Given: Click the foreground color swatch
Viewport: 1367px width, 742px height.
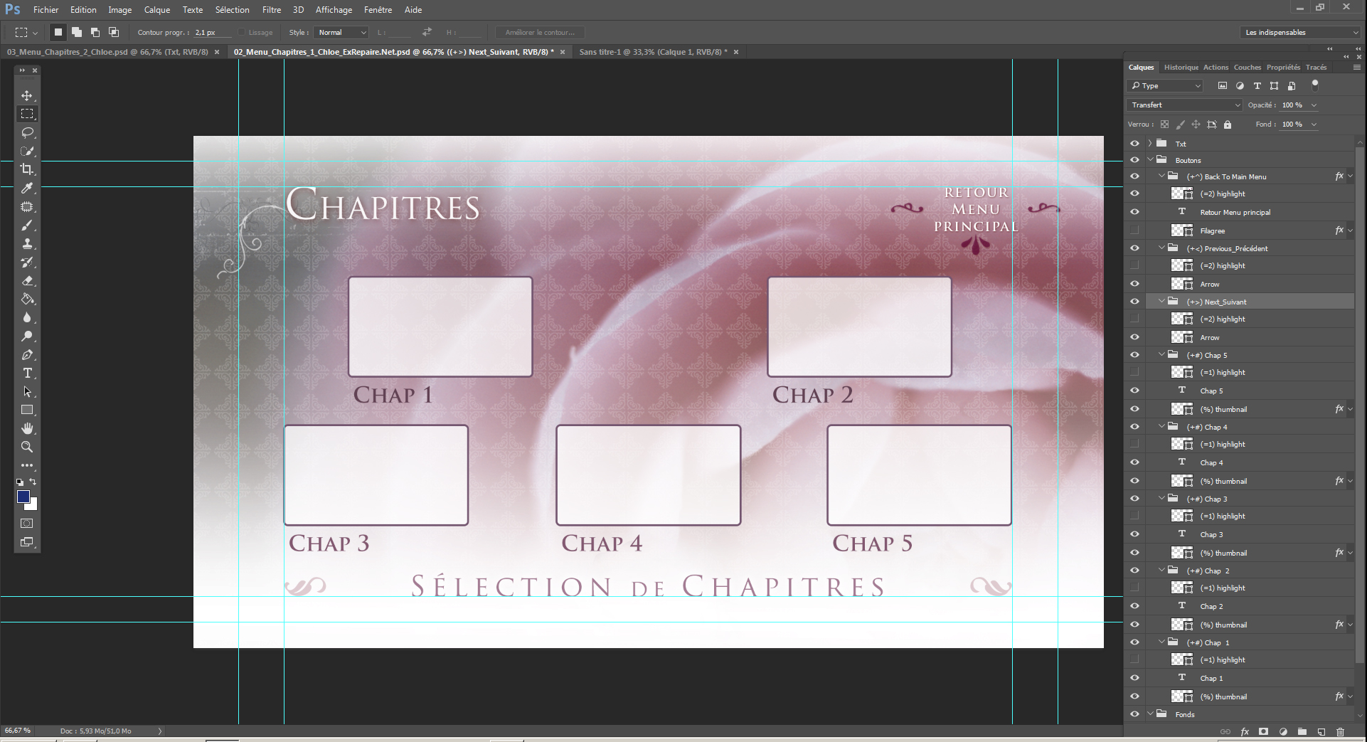Looking at the screenshot, I should pyautogui.click(x=23, y=497).
